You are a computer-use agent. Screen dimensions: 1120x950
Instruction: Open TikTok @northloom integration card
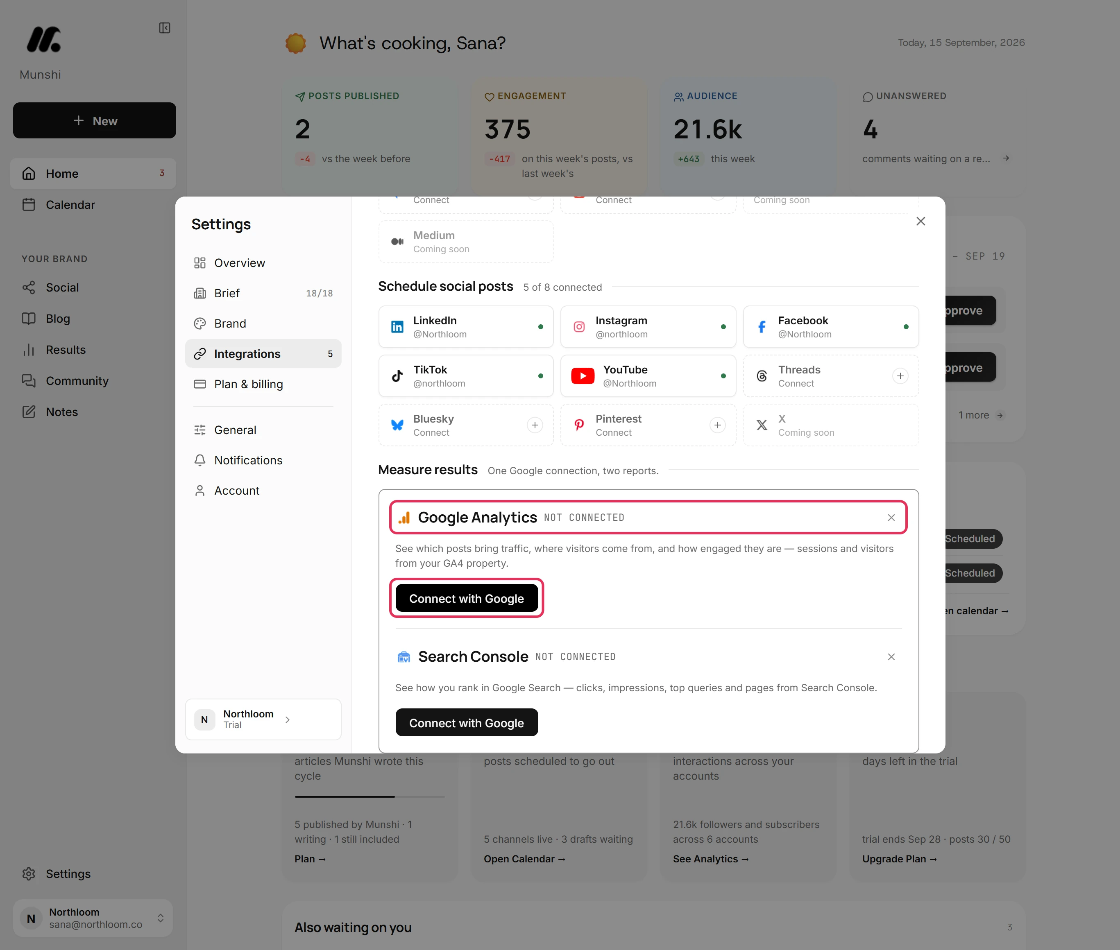point(465,376)
